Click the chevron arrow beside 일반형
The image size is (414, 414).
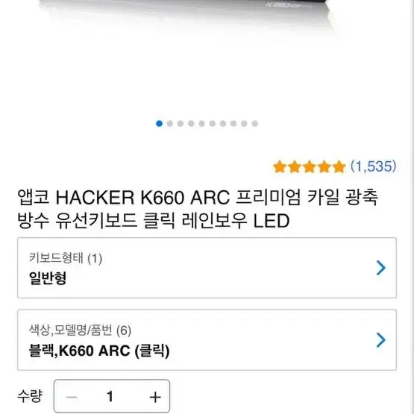pos(380,268)
